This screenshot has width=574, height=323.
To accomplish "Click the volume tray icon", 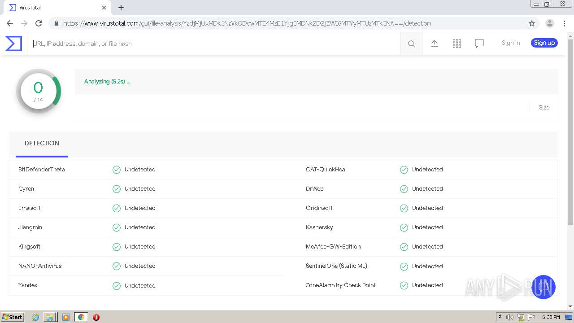I will pyautogui.click(x=510, y=317).
